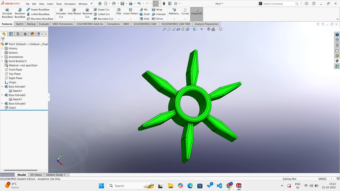Viewport: 340px width, 191px height.
Task: Open the Windows Start button
Action: 101,186
